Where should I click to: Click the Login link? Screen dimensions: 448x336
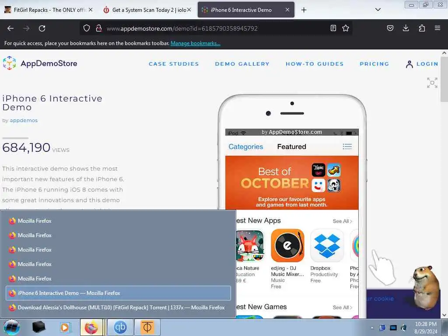(427, 64)
